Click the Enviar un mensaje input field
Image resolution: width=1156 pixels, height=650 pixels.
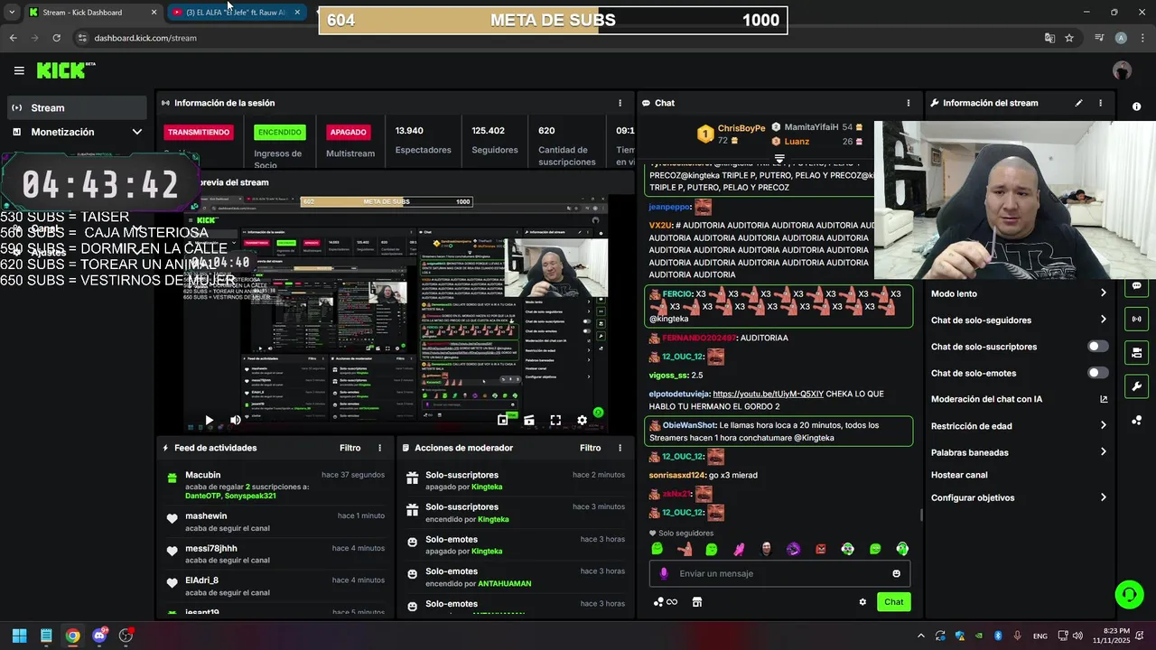click(x=780, y=573)
